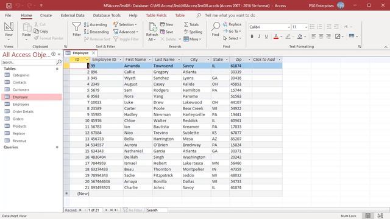Apply the text highlight color
Image resolution: width=390 pixels, height=219 pixels.
pos(288,36)
